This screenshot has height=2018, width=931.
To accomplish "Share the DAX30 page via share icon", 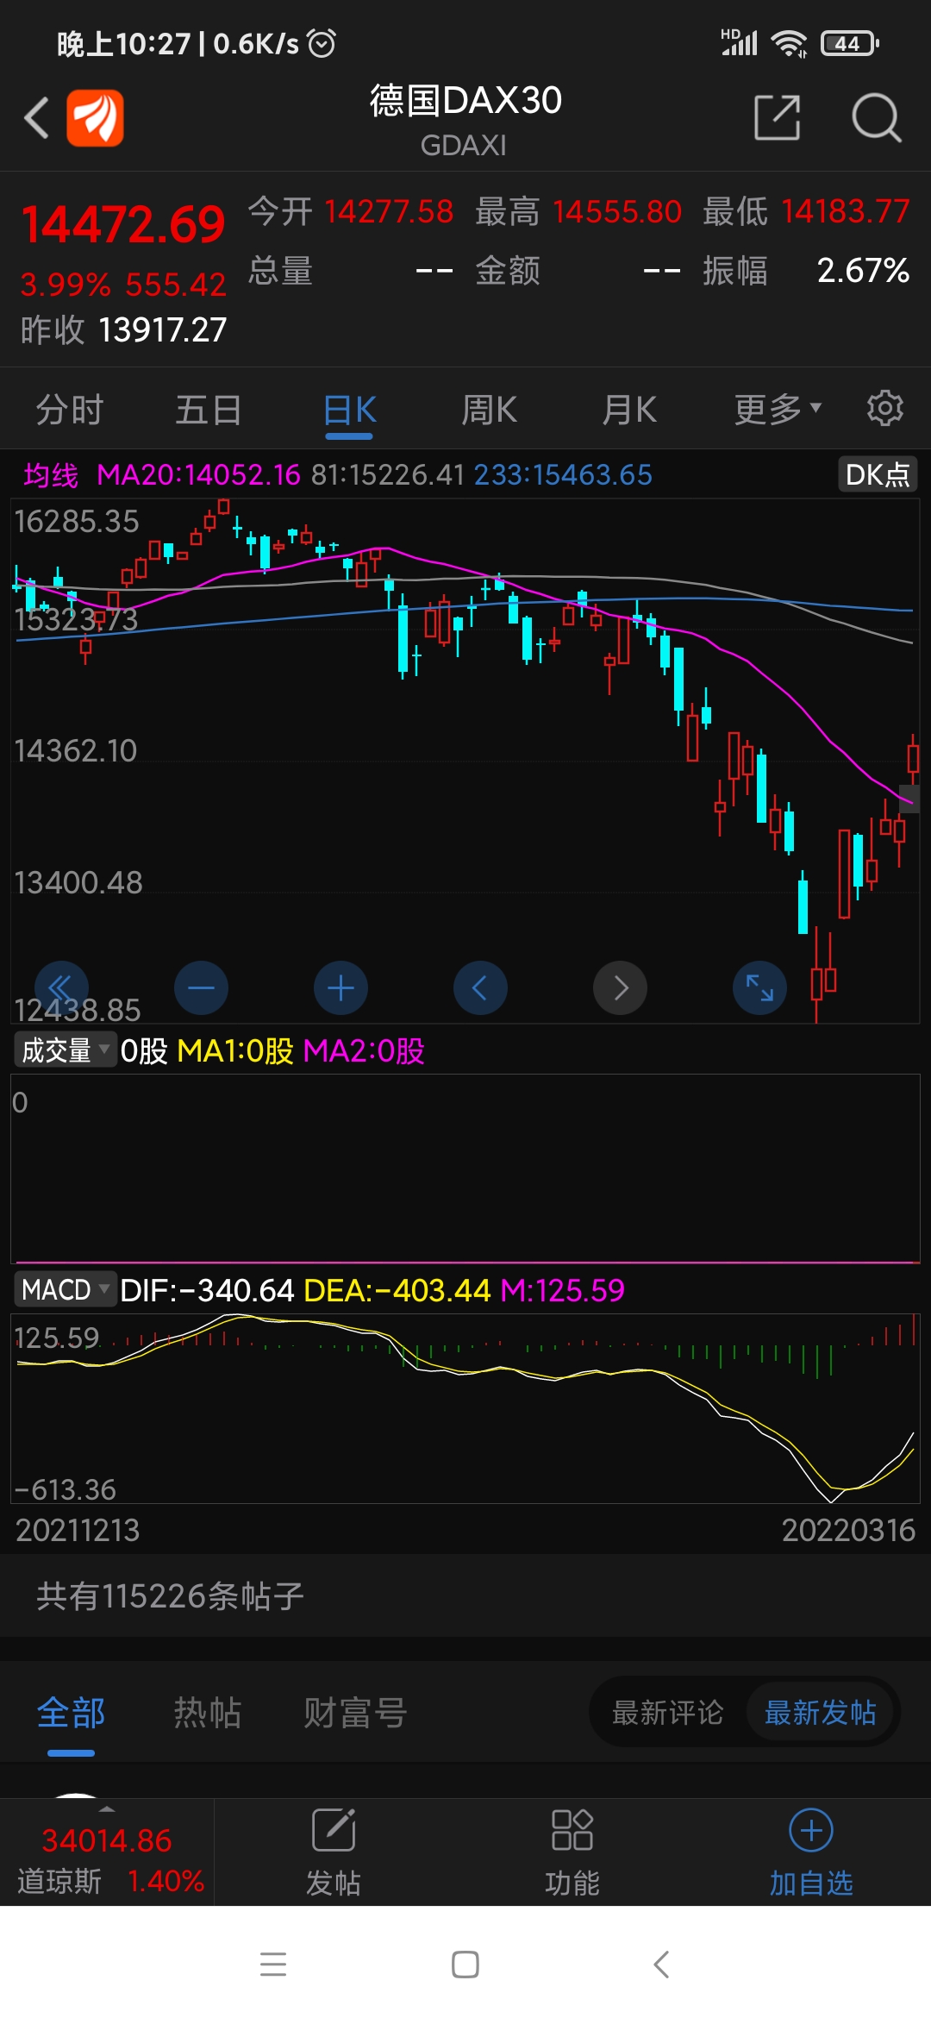I will tap(778, 117).
